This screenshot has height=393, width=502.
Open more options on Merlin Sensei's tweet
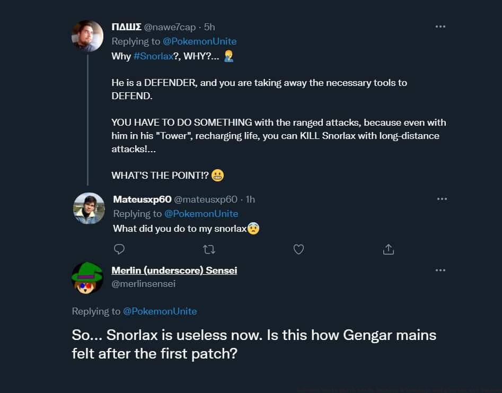point(441,270)
